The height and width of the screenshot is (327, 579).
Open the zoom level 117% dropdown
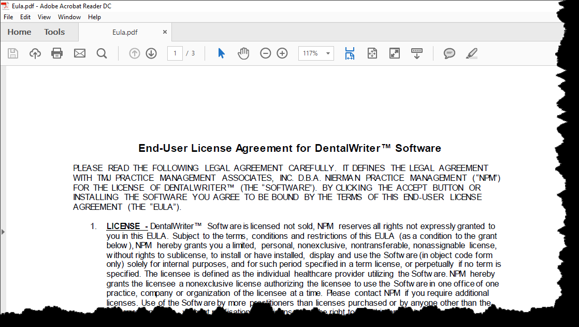pyautogui.click(x=316, y=53)
